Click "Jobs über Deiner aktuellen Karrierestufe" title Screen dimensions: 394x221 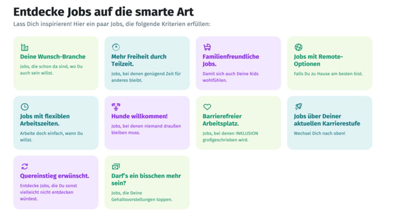coord(327,120)
